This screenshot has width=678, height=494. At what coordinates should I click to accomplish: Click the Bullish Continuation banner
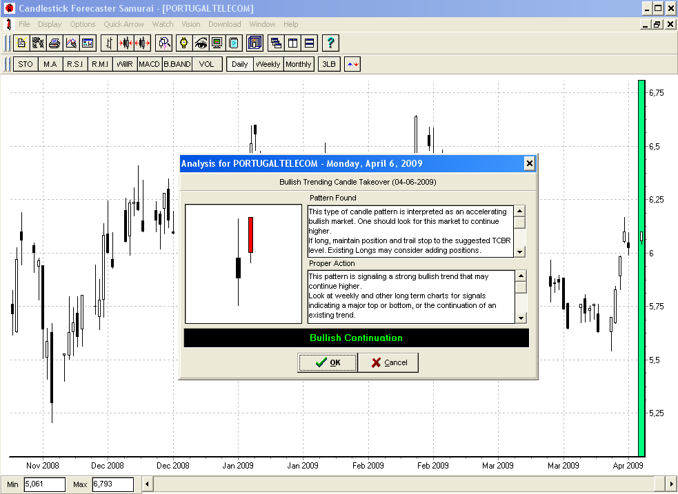click(357, 338)
